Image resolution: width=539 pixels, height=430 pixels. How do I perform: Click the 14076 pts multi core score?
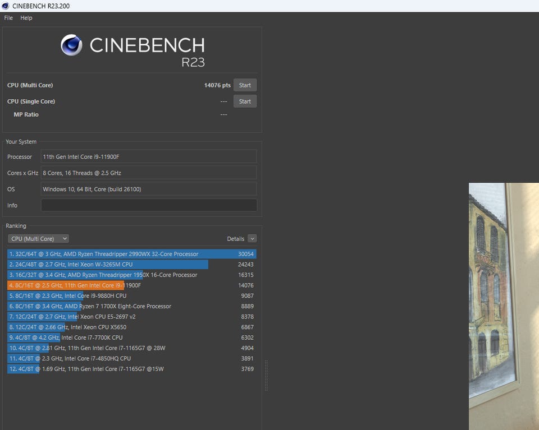(x=217, y=85)
